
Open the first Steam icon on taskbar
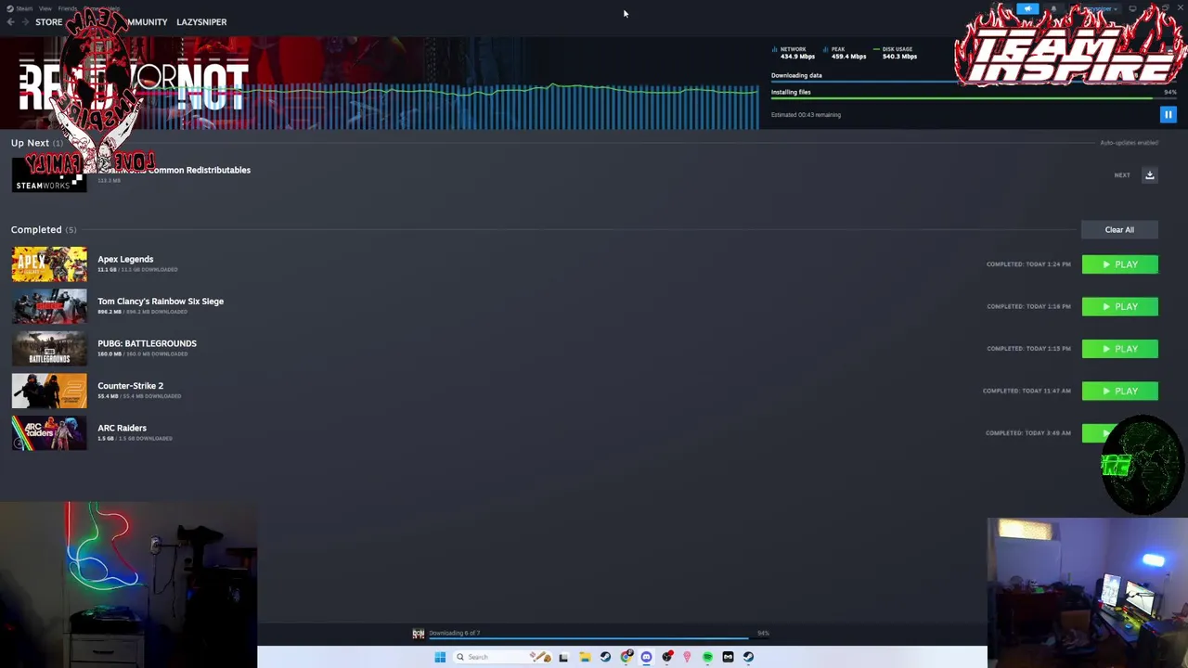[605, 657]
